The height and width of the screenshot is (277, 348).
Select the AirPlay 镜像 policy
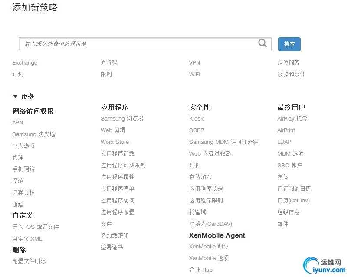click(292, 119)
